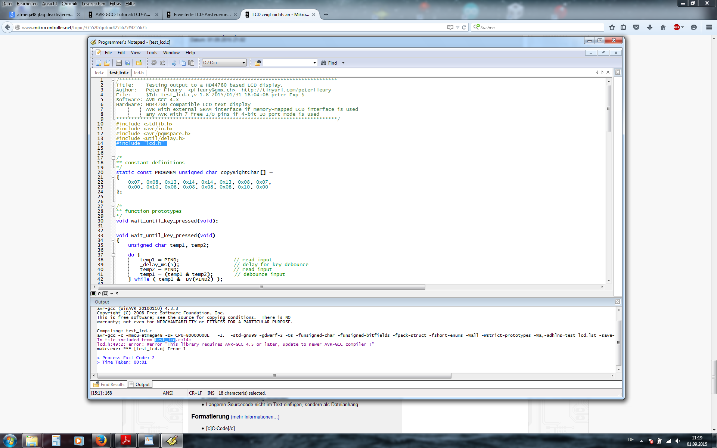Open a new Firefox tab
717x448 pixels.
pyautogui.click(x=326, y=15)
